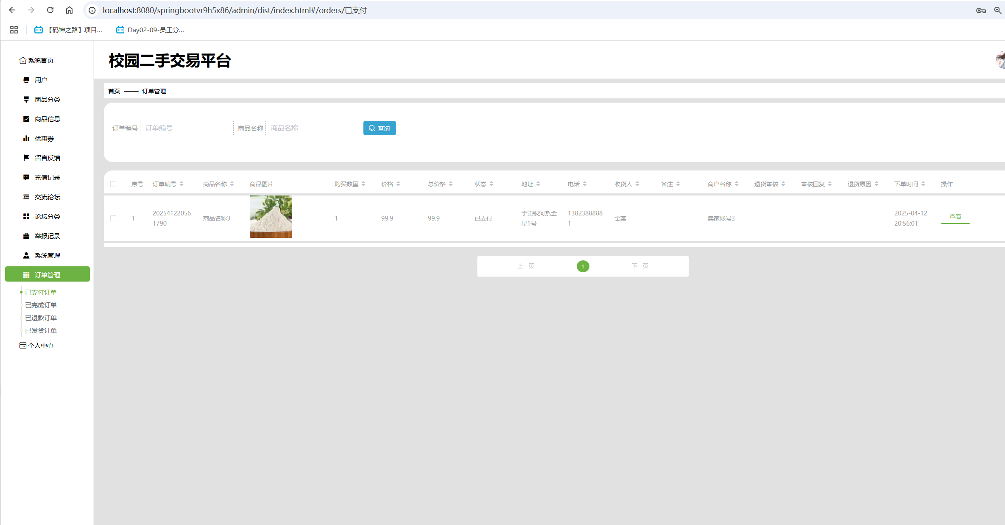Focus the 订单编号 search input field
This screenshot has height=525, width=1005.
tap(187, 128)
